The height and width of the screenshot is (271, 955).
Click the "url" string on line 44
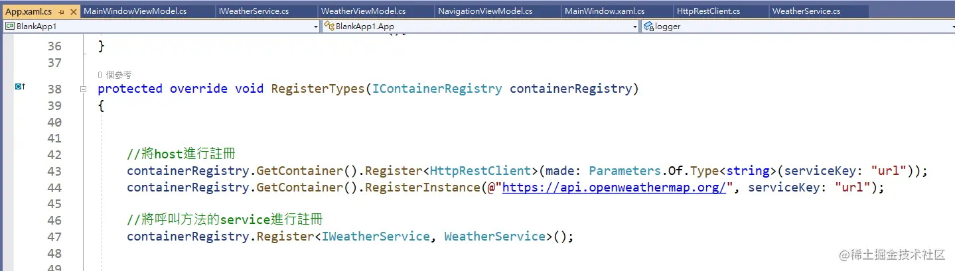tap(853, 188)
